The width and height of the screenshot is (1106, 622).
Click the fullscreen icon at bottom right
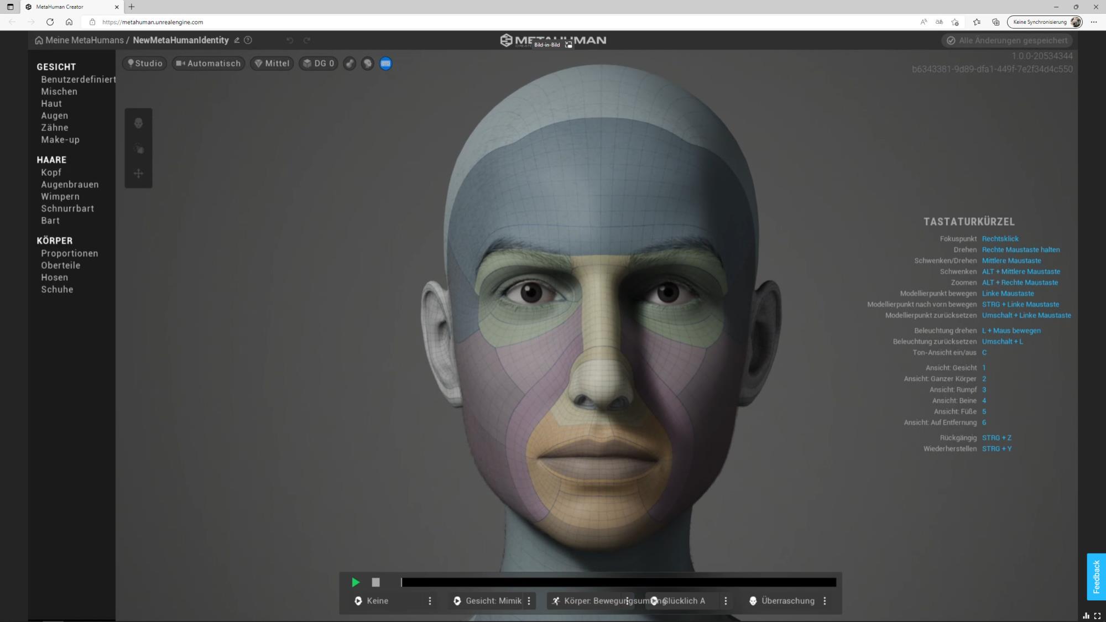click(x=1098, y=616)
